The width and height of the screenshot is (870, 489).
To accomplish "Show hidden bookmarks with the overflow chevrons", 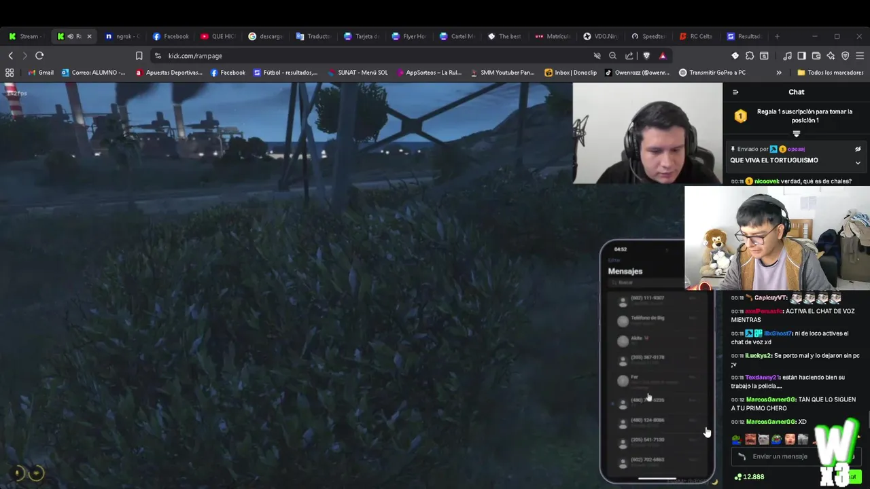I will tap(779, 73).
